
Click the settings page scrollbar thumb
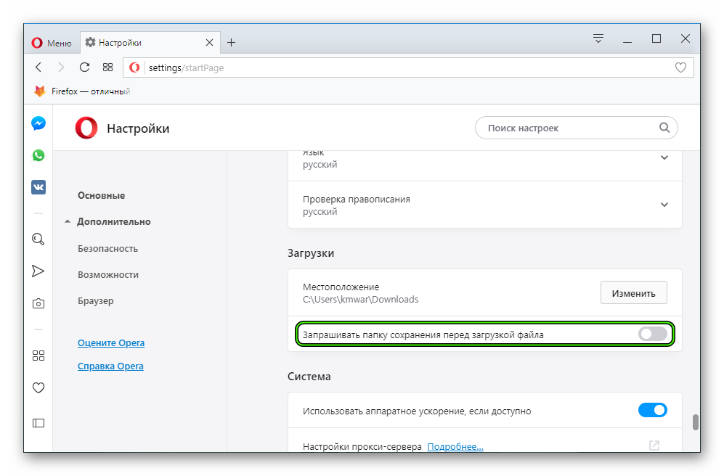[696, 422]
